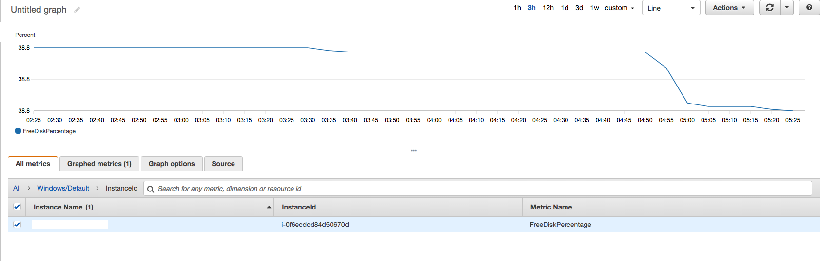This screenshot has height=261, width=820.
Task: Toggle the select-all checkbox in table header
Action: [x=17, y=207]
